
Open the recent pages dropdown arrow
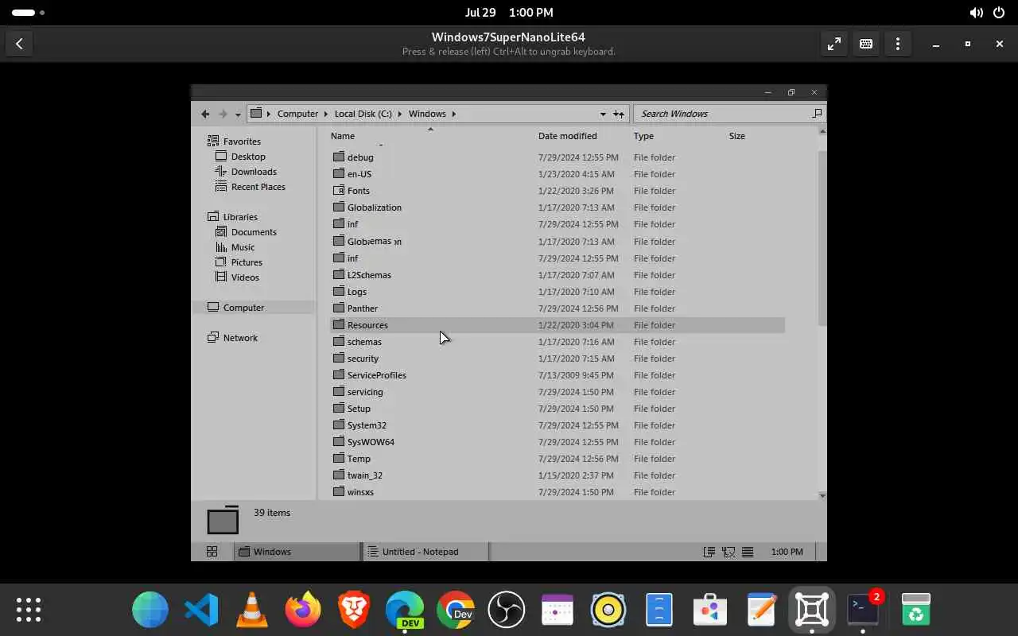(238, 114)
